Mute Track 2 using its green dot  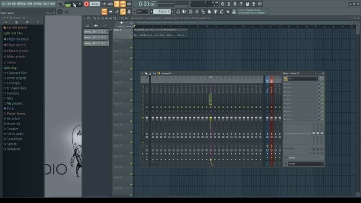(131, 47)
